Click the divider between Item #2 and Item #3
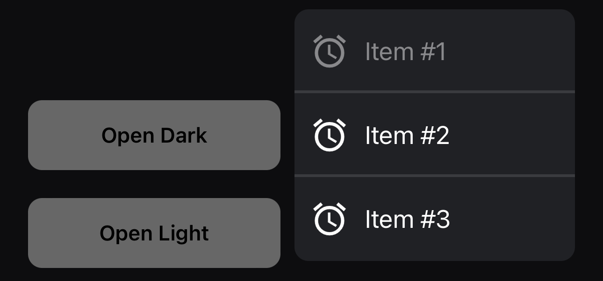The width and height of the screenshot is (603, 281). (434, 176)
